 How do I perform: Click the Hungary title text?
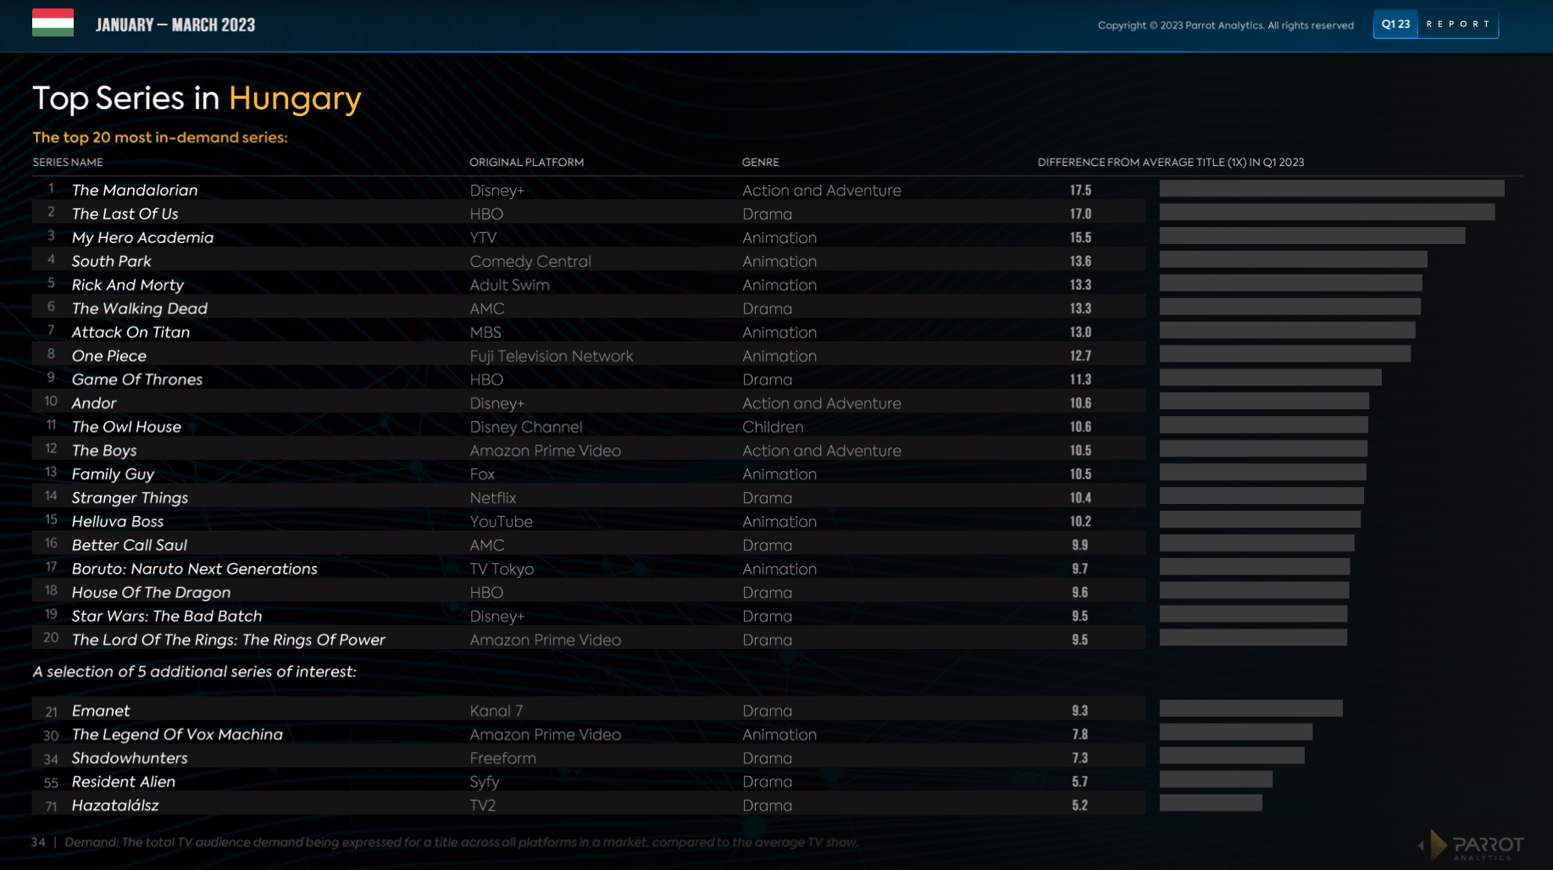[x=295, y=98]
